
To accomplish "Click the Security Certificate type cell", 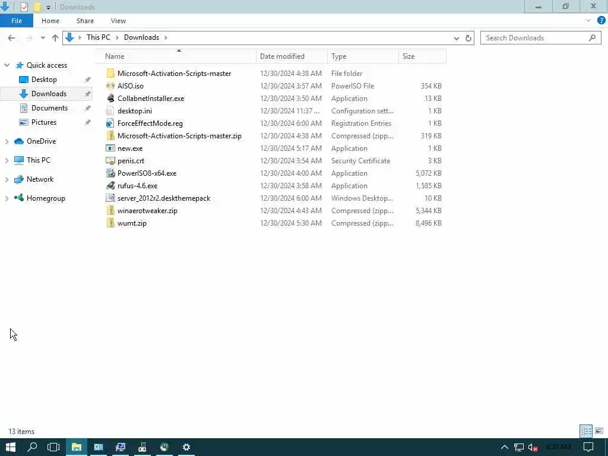I will 360,160.
